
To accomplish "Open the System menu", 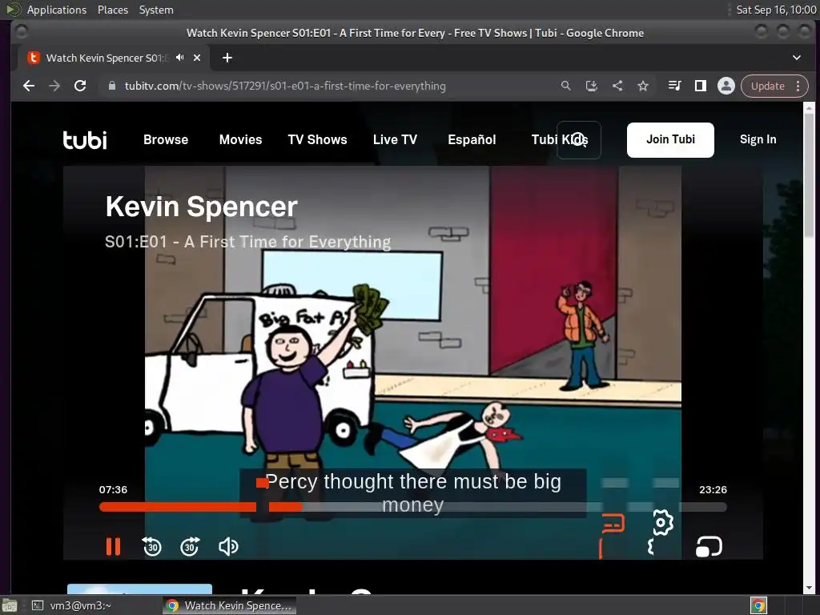I will (x=156, y=10).
